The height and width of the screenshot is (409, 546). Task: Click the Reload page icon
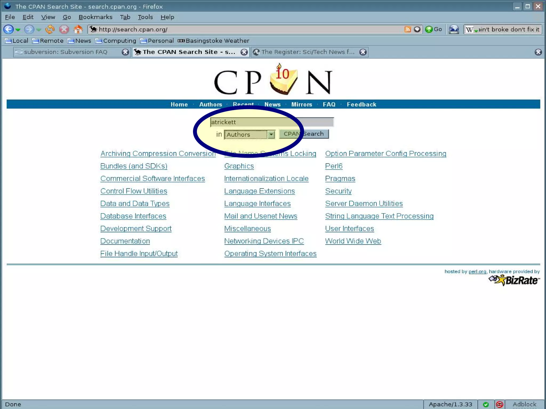50,29
